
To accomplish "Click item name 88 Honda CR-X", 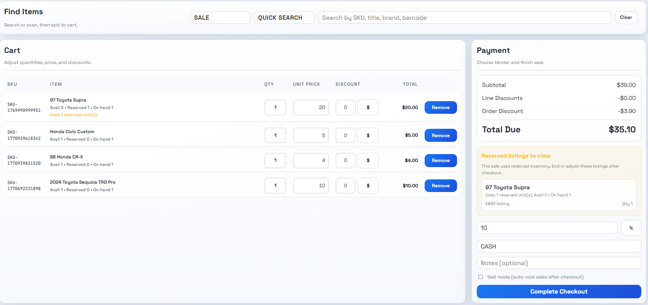I will [x=66, y=157].
